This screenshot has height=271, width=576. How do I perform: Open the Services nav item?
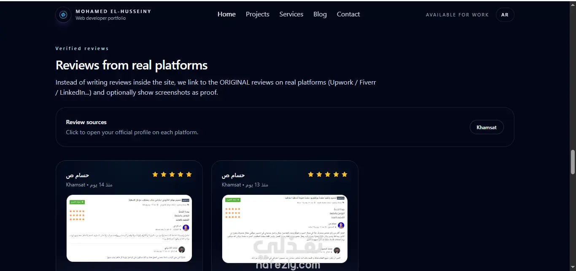point(291,14)
